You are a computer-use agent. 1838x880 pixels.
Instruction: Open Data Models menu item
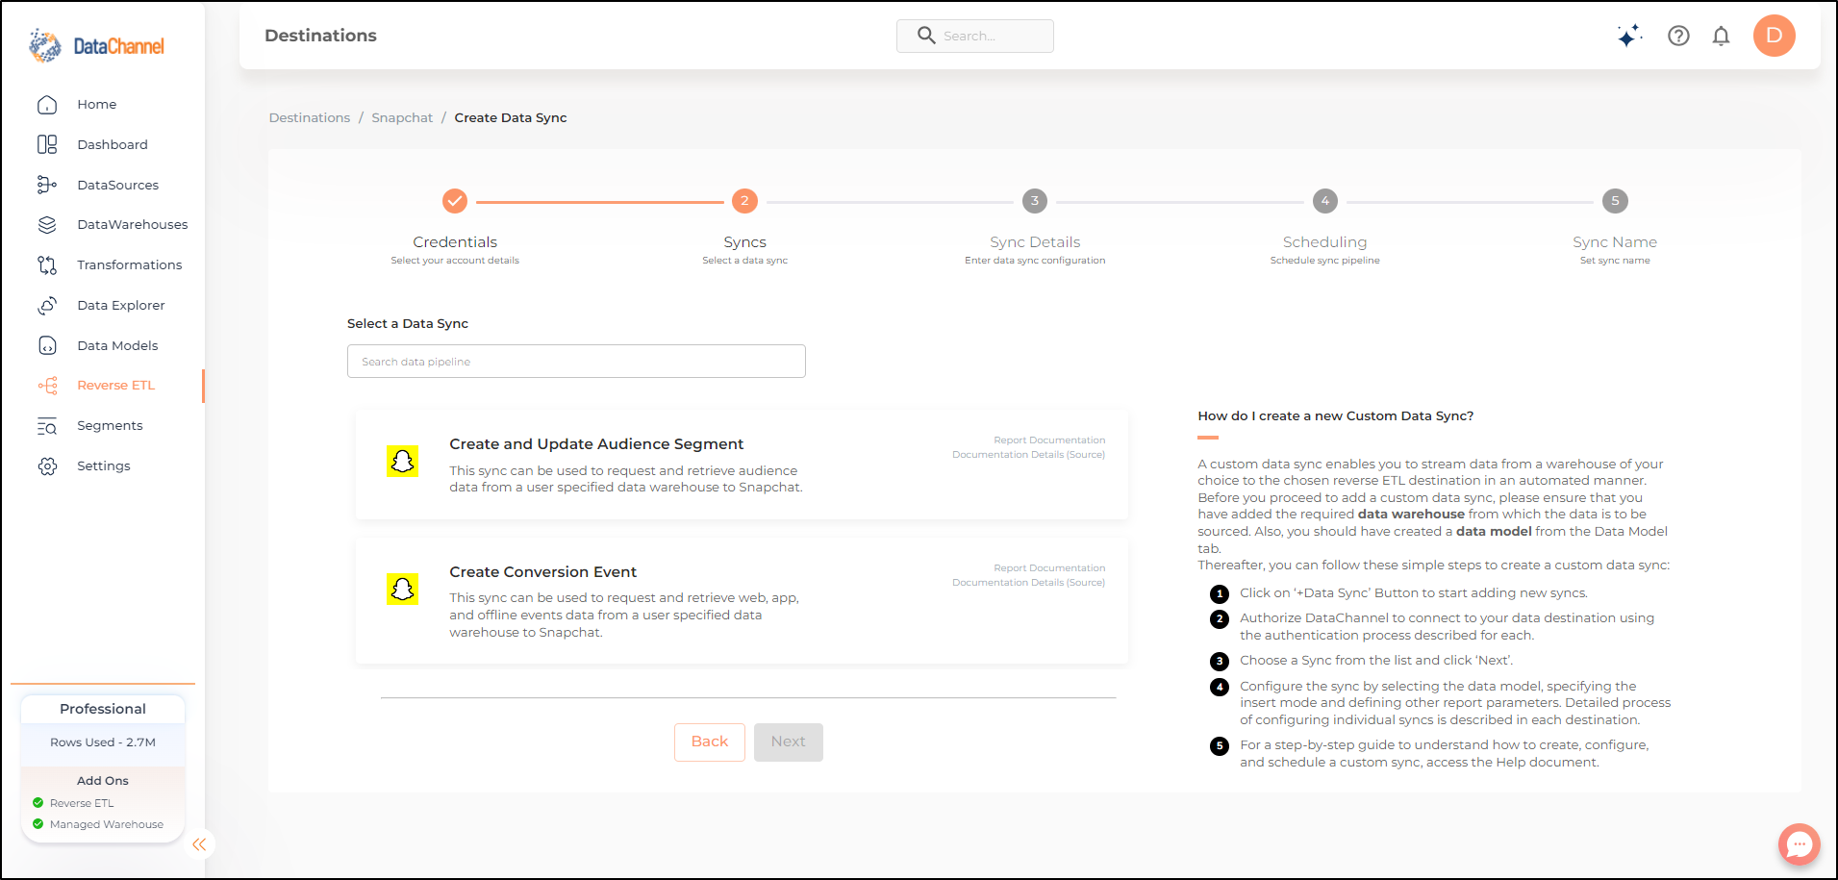117,346
